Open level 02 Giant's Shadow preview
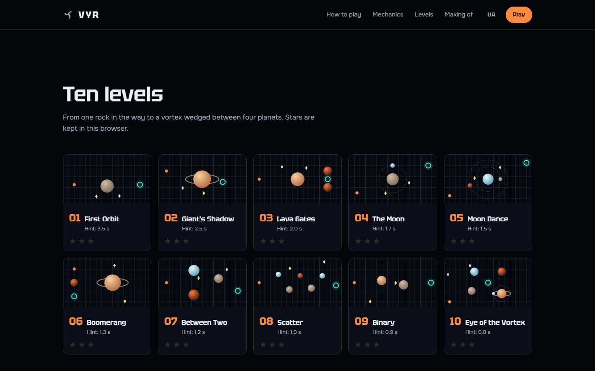 tap(202, 180)
